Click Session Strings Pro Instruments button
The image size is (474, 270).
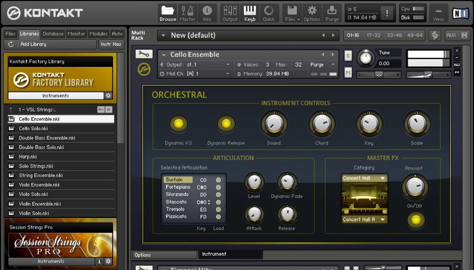[51, 261]
